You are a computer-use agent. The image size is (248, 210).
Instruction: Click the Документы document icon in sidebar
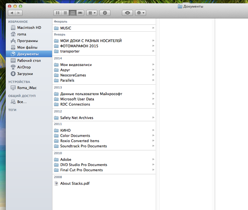(13, 54)
